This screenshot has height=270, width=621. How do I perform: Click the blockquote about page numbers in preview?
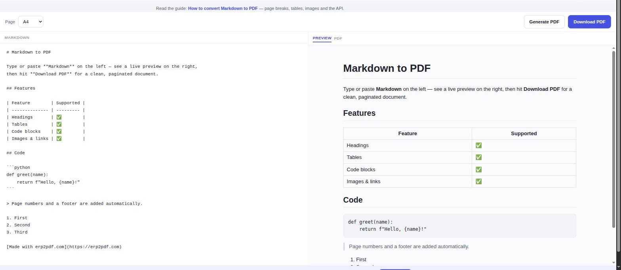(x=459, y=247)
